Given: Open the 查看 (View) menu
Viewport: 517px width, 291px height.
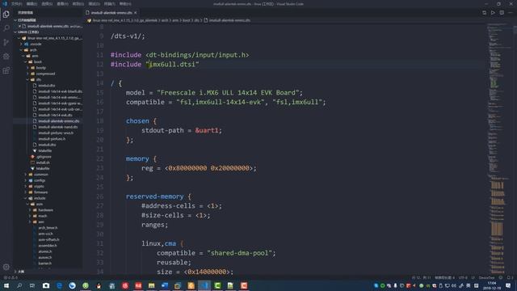Looking at the screenshot, I should (x=62, y=4).
